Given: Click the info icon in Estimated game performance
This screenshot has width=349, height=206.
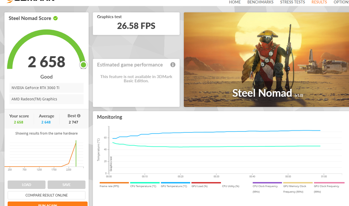Looking at the screenshot, I should tap(173, 65).
